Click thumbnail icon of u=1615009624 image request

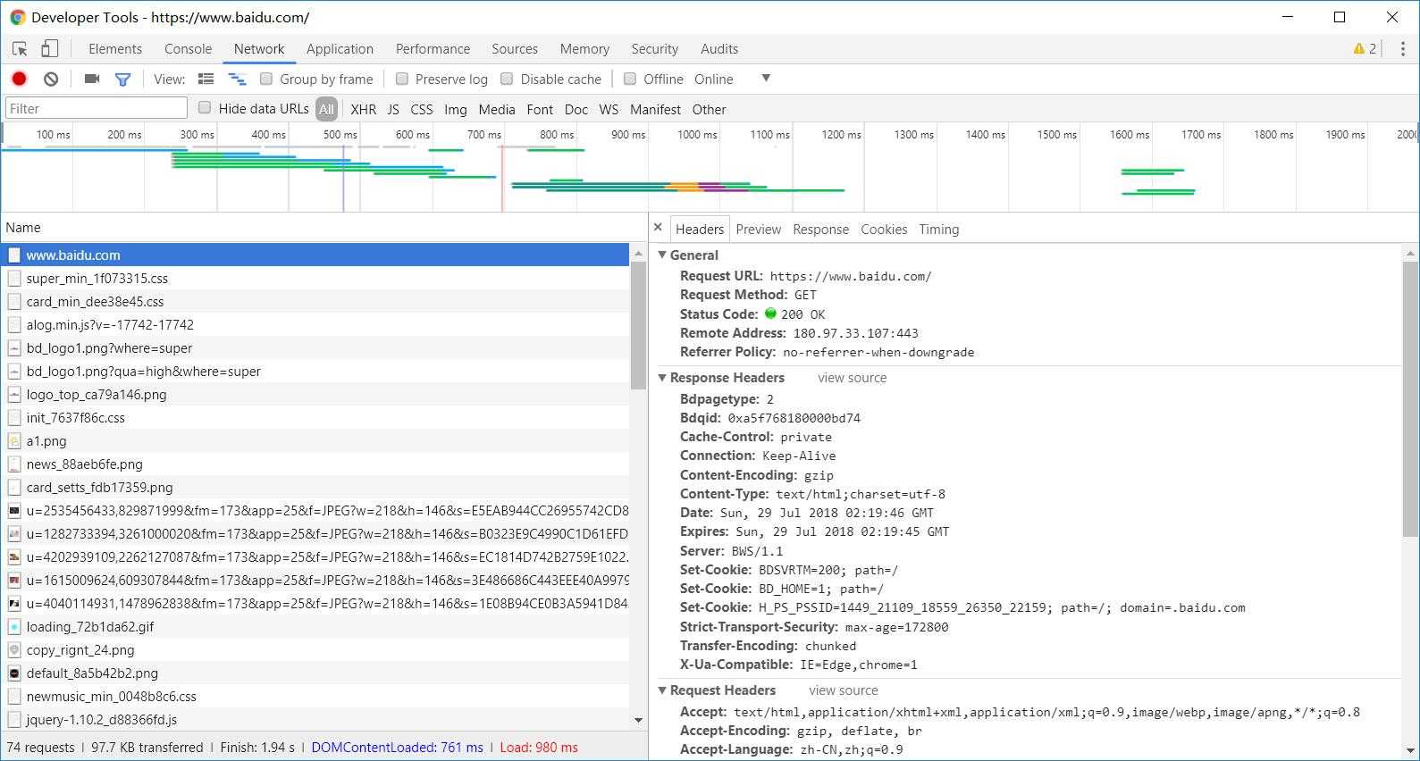click(14, 580)
